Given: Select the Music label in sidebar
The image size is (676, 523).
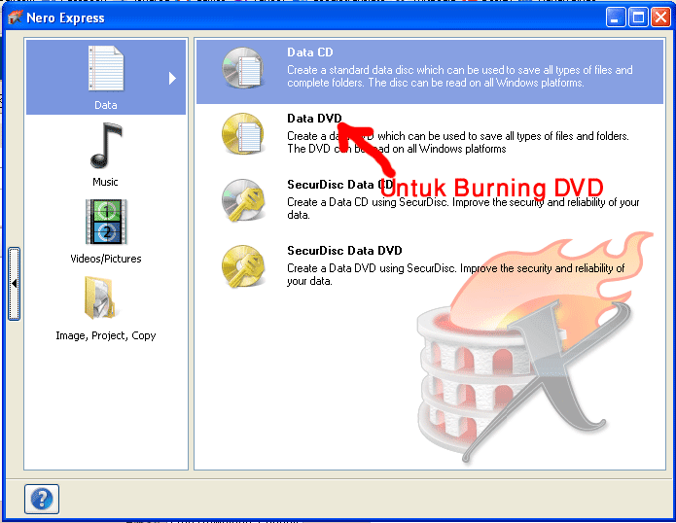Looking at the screenshot, I should coord(105,182).
